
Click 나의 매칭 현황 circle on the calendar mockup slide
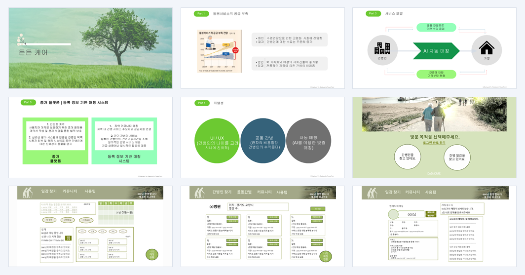click(x=151, y=255)
